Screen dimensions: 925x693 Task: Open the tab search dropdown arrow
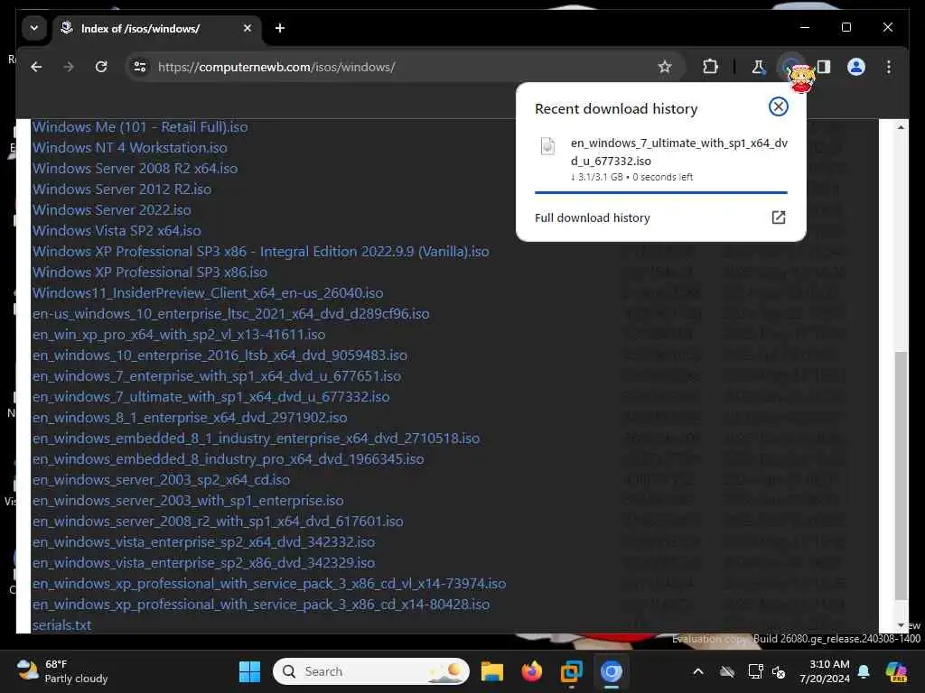tap(34, 28)
